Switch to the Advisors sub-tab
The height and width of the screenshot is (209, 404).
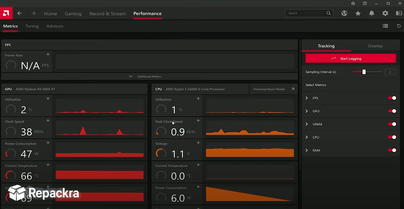pyautogui.click(x=55, y=26)
